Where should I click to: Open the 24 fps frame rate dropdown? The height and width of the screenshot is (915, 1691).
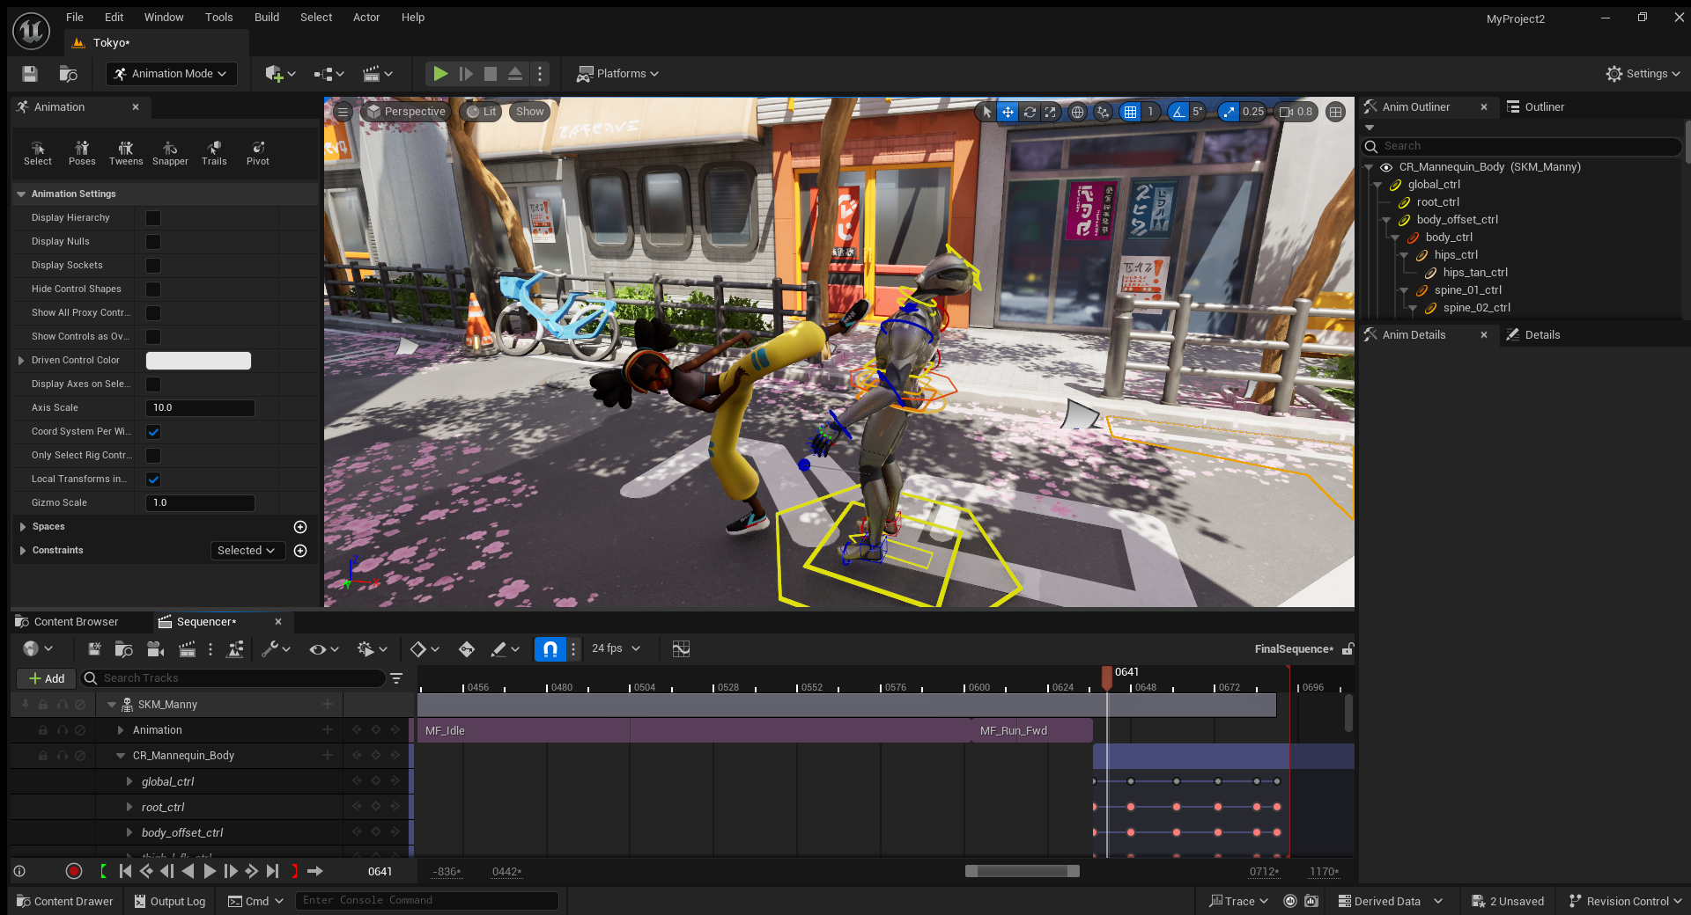(x=616, y=648)
